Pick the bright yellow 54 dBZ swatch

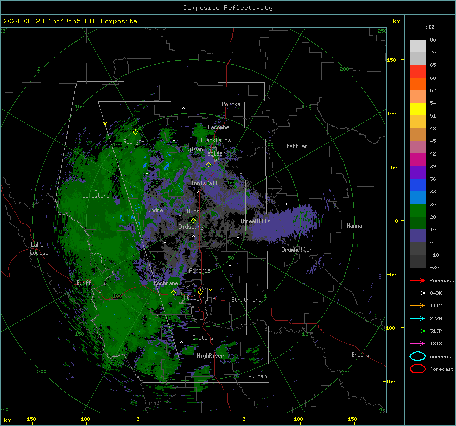(x=417, y=109)
